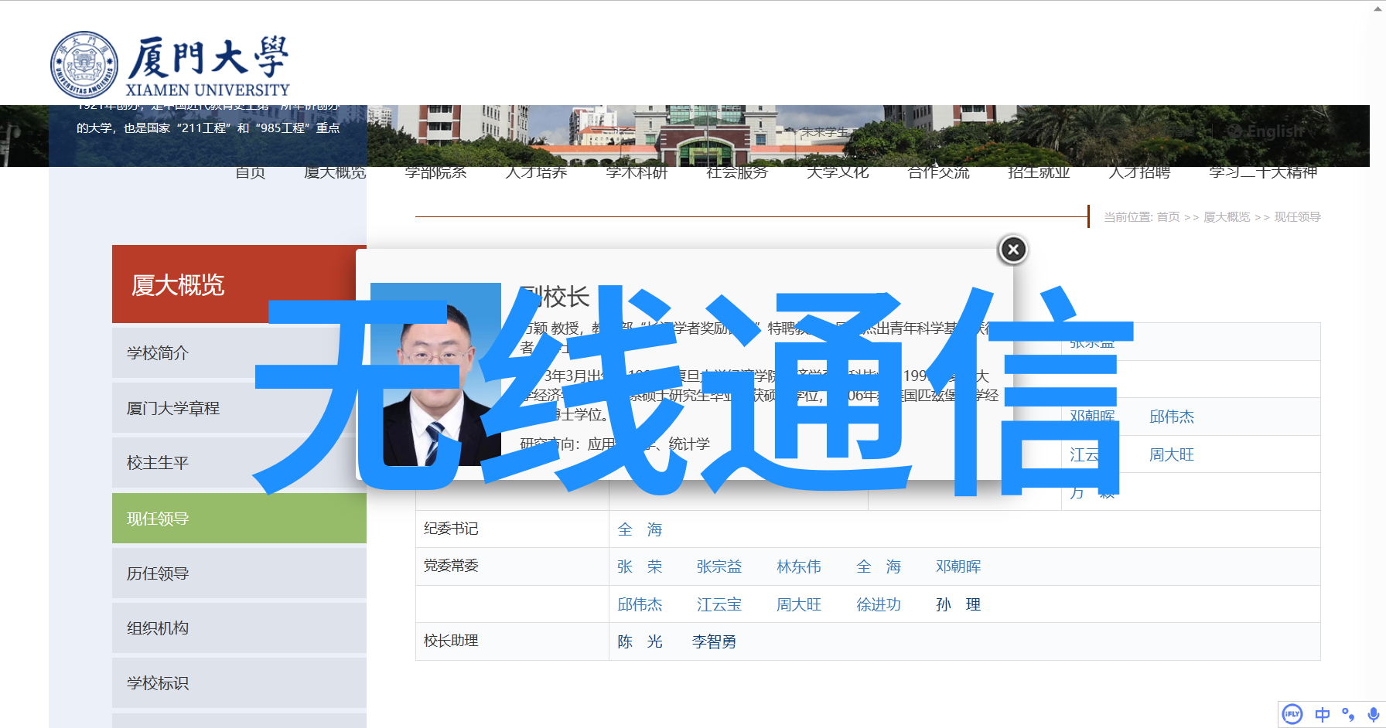The width and height of the screenshot is (1386, 728).
Task: Go to 厦大概览 in the breadcrumb trail
Action: pyautogui.click(x=1227, y=217)
